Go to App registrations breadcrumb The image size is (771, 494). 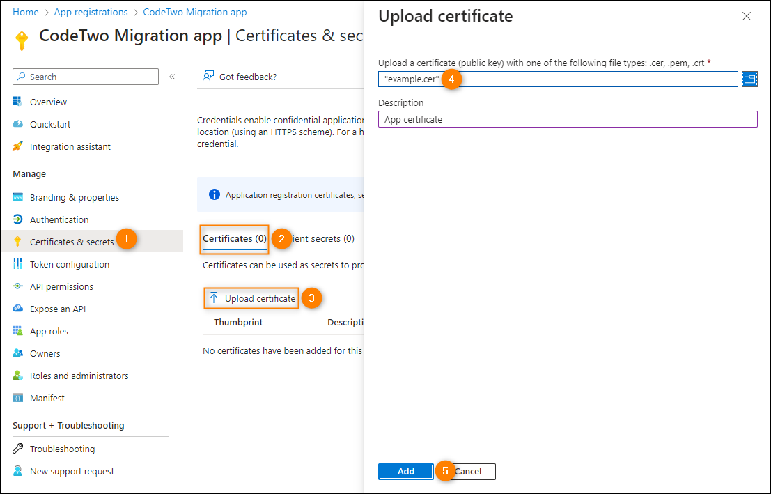pos(91,13)
